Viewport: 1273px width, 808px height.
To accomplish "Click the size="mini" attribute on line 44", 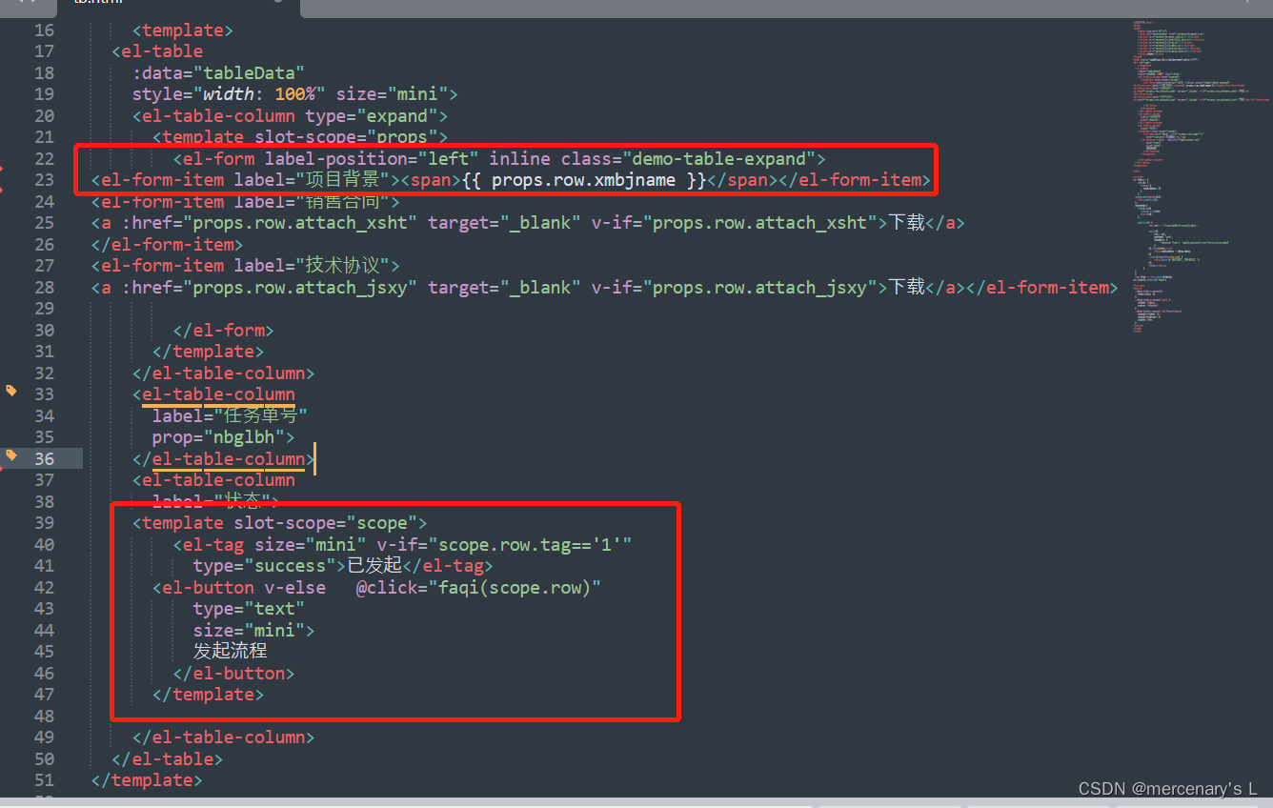I will tap(249, 630).
